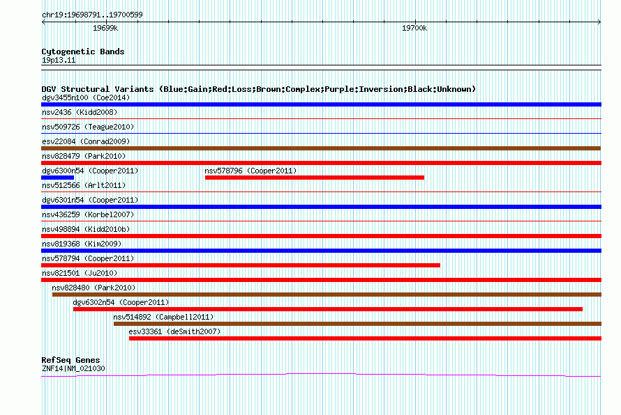Viewport: 621px width, 415px height.
Task: Click the 19700k ruler label
Action: pyautogui.click(x=414, y=28)
